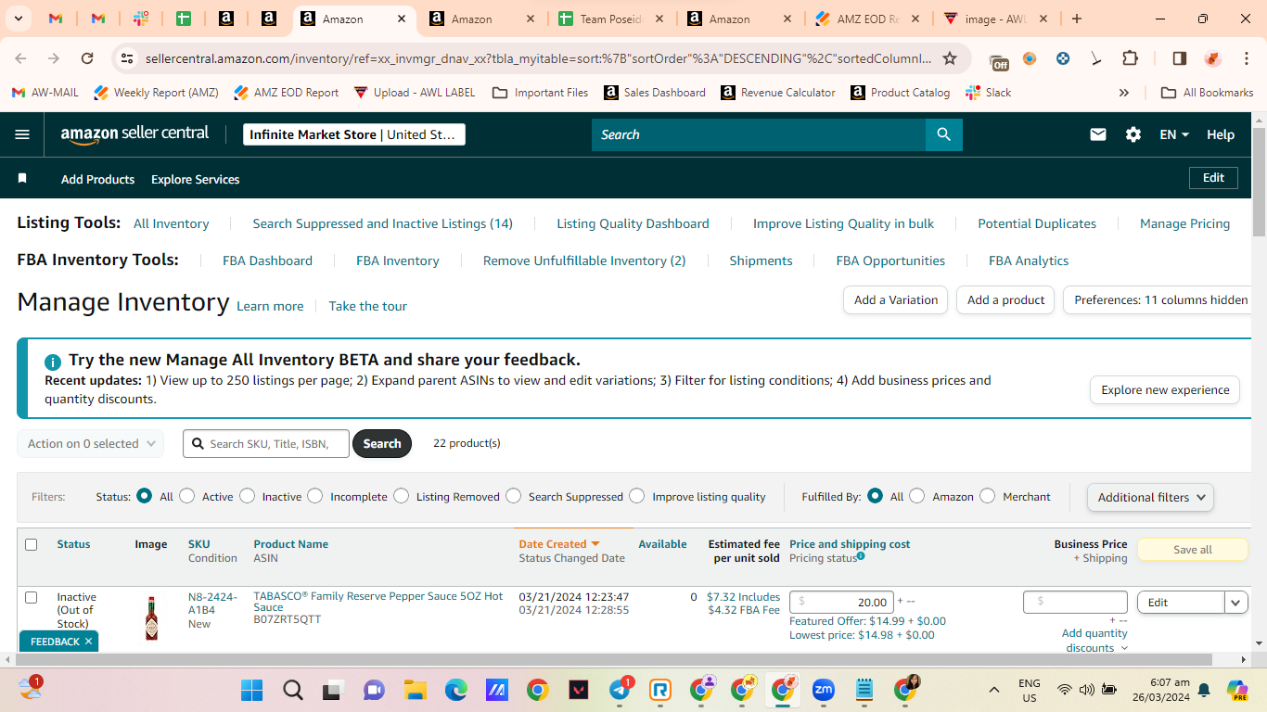Select the Incomplete status filter
Screen dimensions: 1267x712
[x=315, y=496]
